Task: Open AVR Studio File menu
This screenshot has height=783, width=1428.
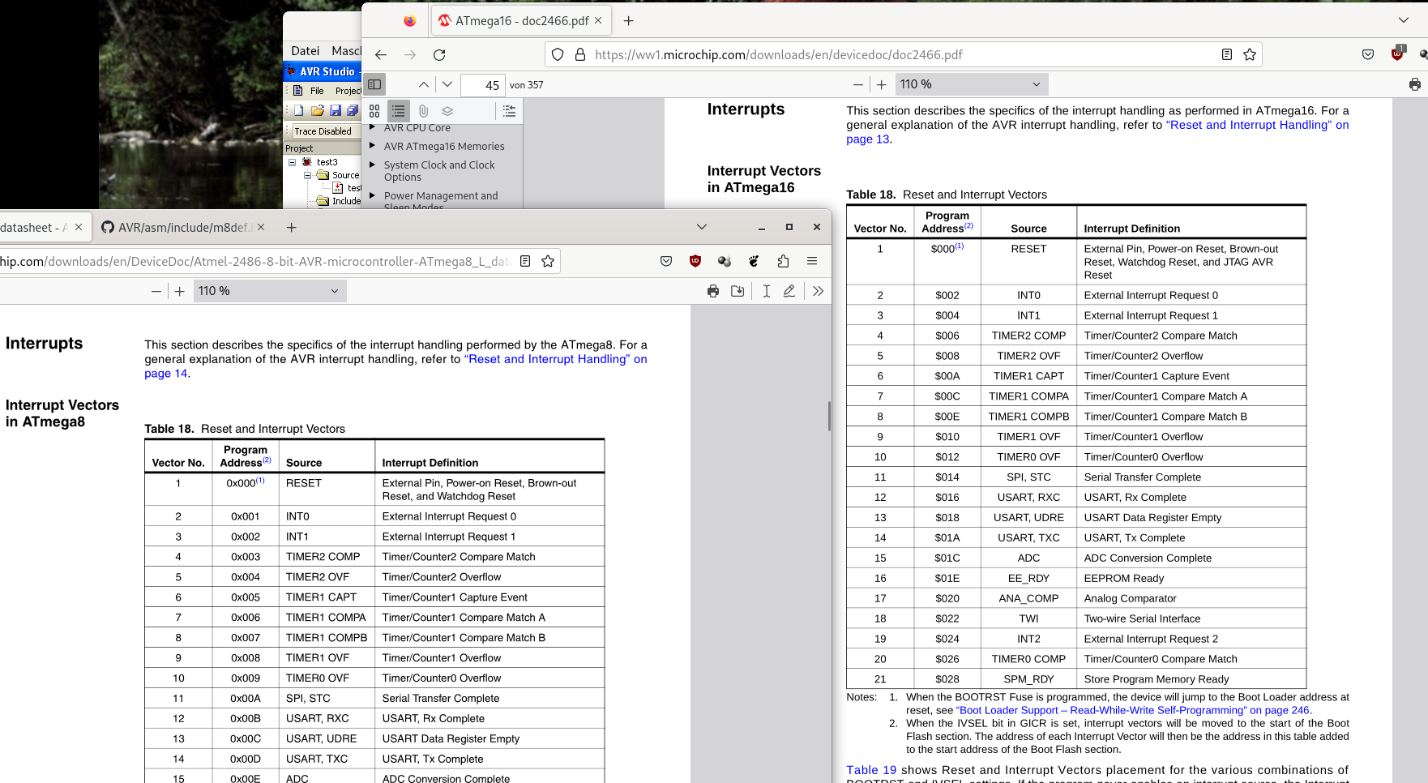Action: (x=317, y=91)
